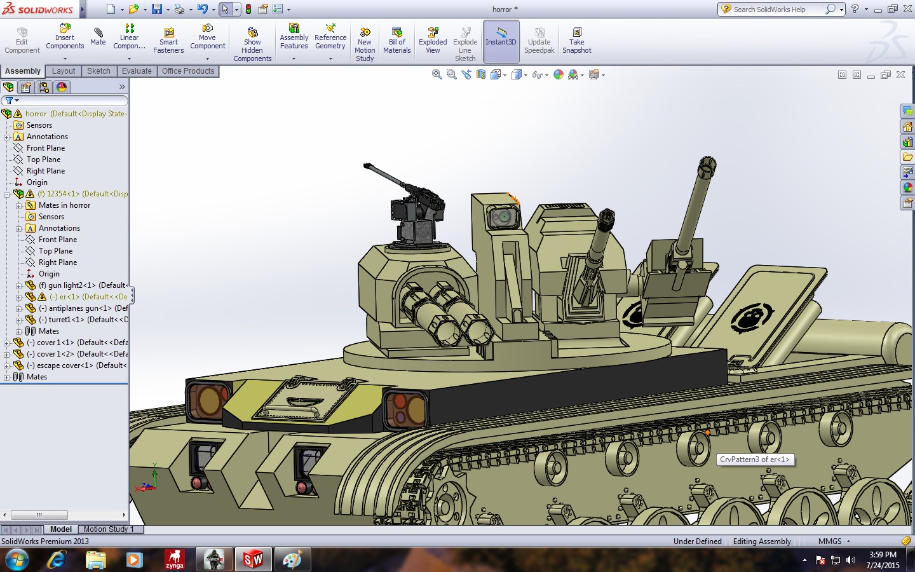
Task: Open Linear Component Pattern tool
Action: 129,37
